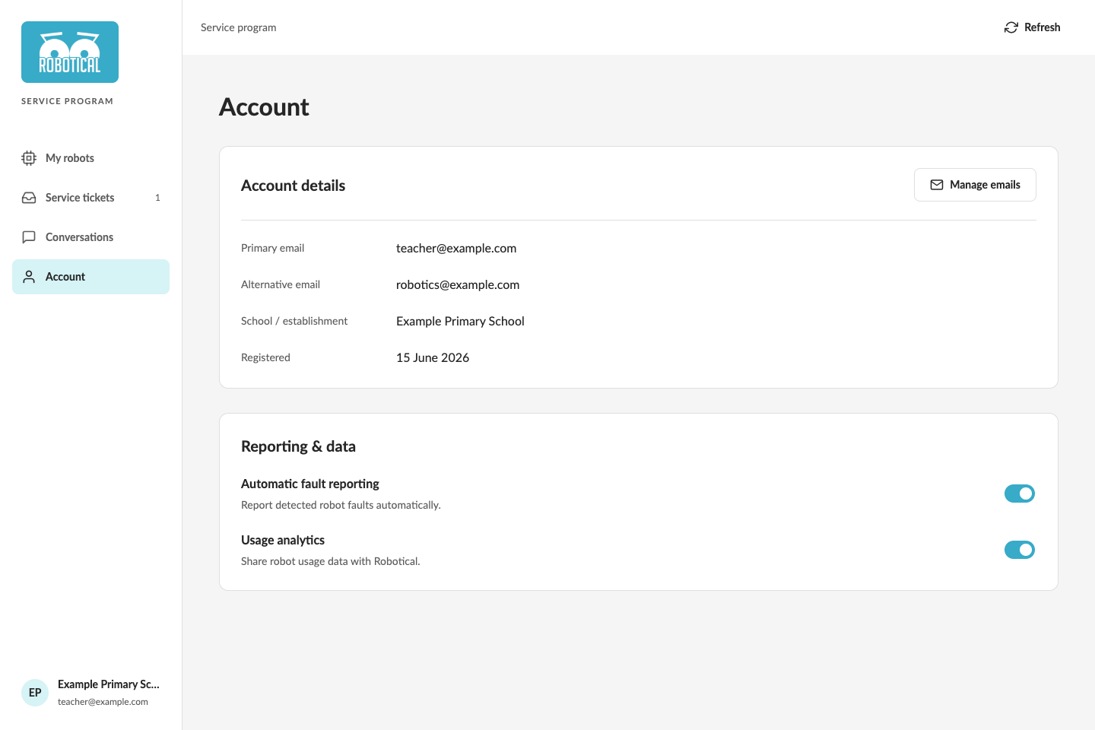Turn off Usage analytics toggle

[1020, 550]
